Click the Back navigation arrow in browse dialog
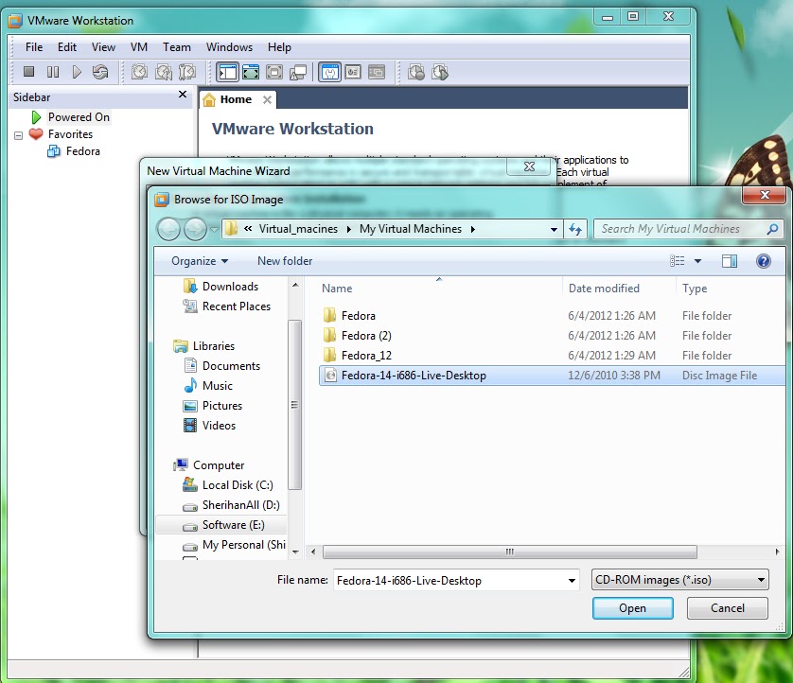This screenshot has width=793, height=683. 168,230
